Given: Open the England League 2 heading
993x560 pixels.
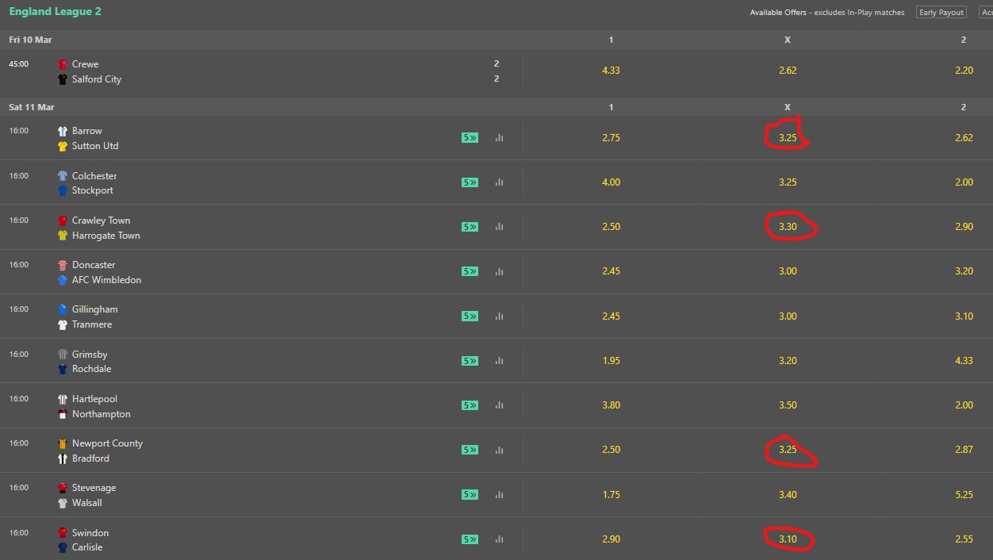Looking at the screenshot, I should click(55, 12).
